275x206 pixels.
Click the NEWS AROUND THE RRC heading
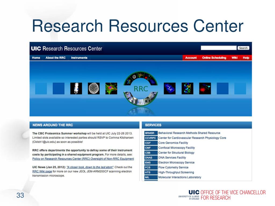[x=53, y=125]
